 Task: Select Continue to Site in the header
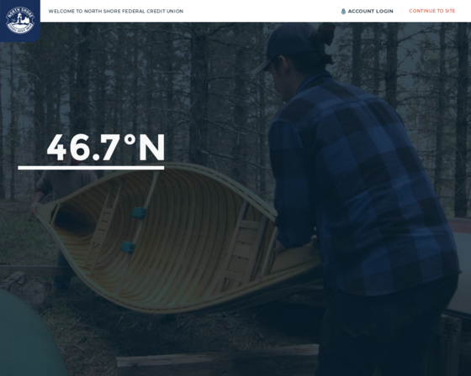[x=432, y=11]
